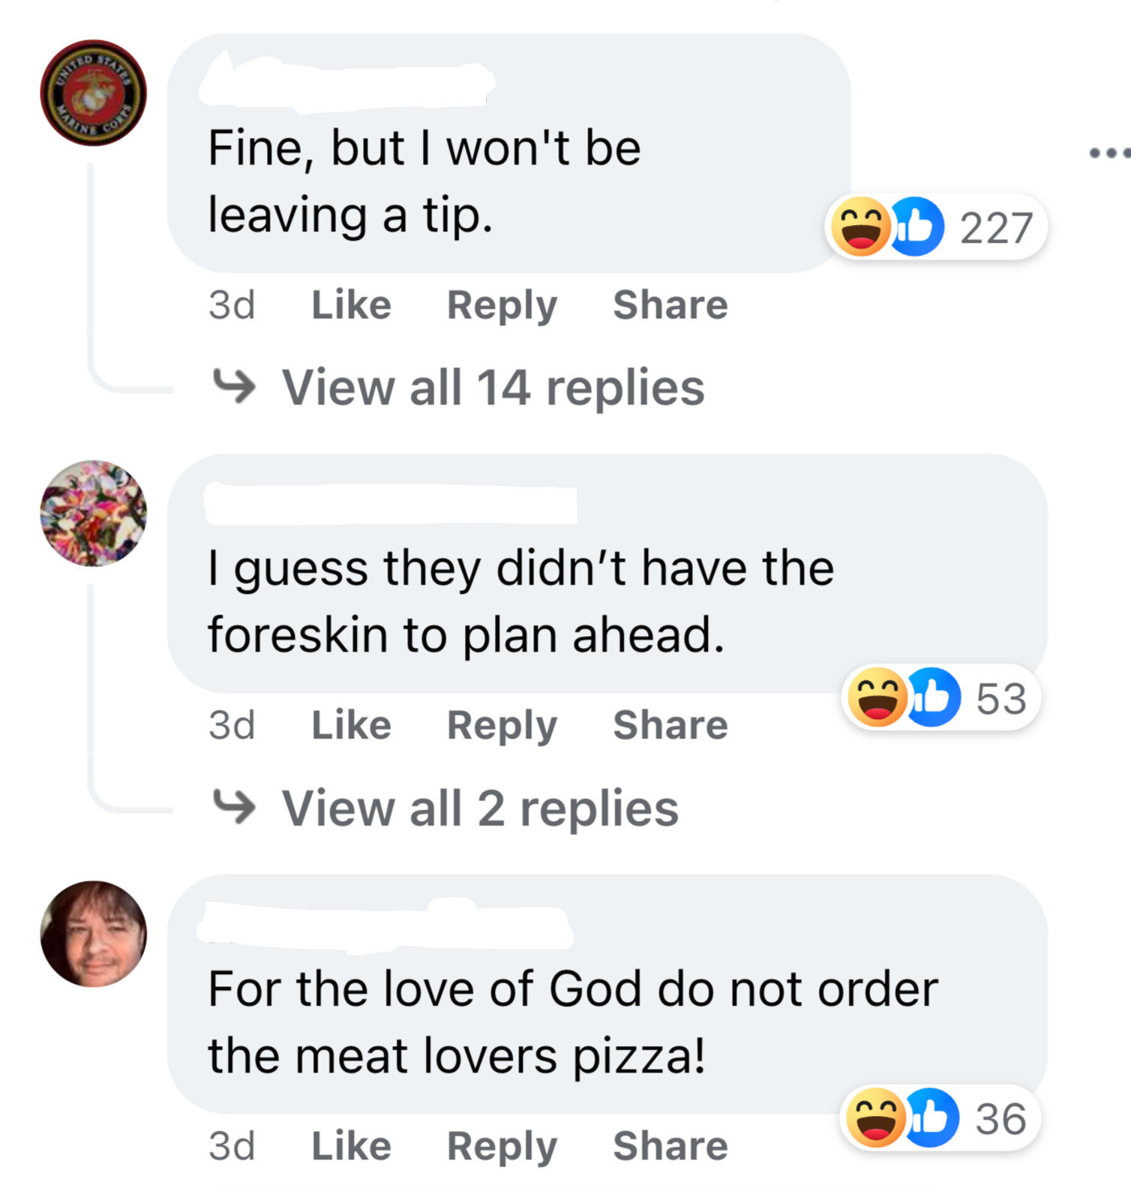Reply to the "plan ahead" comment

click(502, 725)
